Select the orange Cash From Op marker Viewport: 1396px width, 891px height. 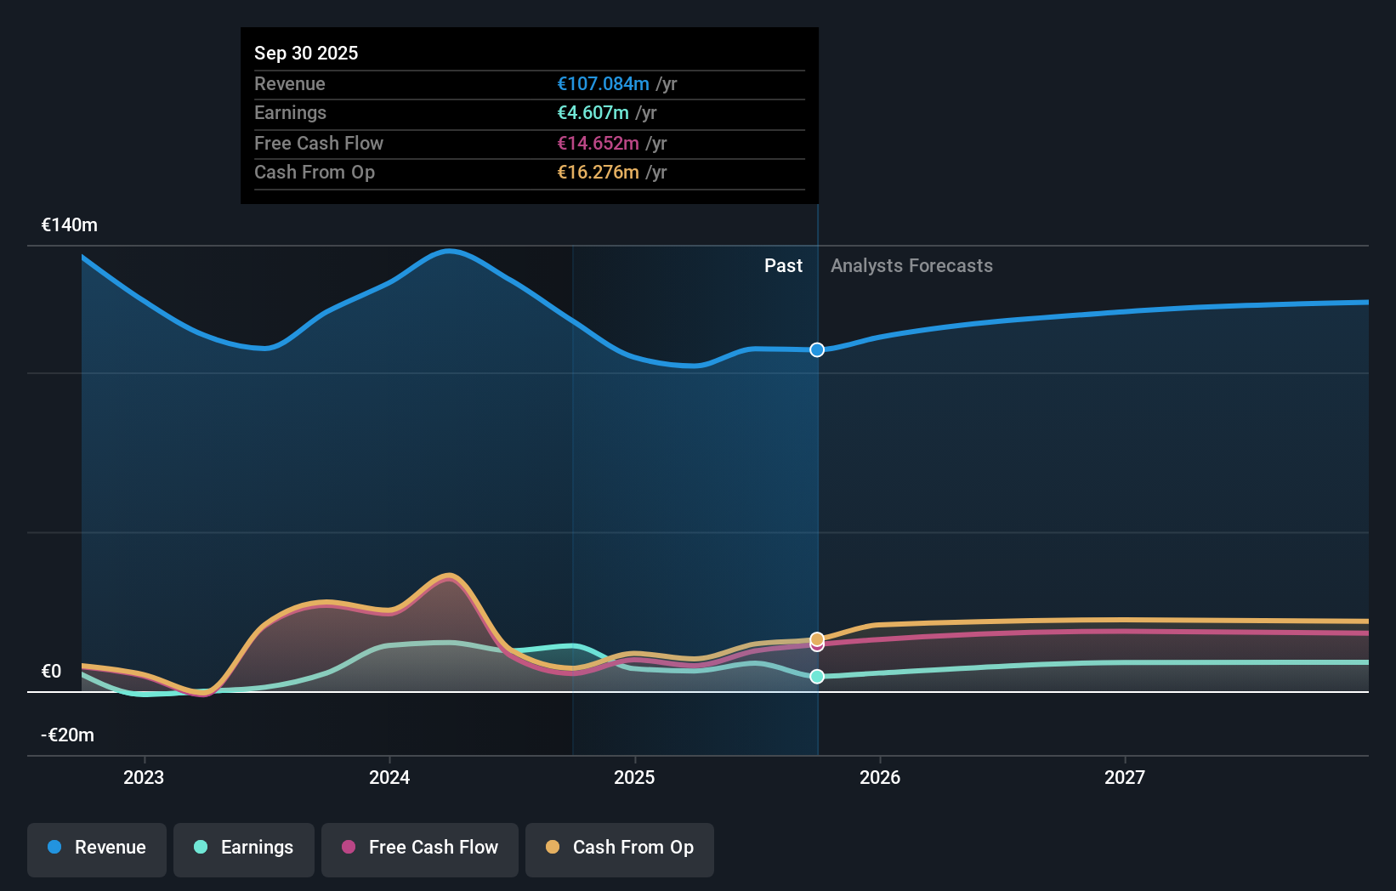(816, 637)
